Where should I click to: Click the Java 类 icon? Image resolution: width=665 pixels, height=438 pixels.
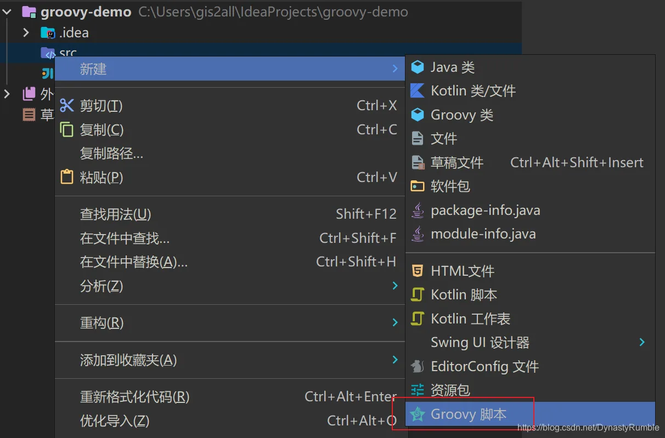click(x=418, y=67)
